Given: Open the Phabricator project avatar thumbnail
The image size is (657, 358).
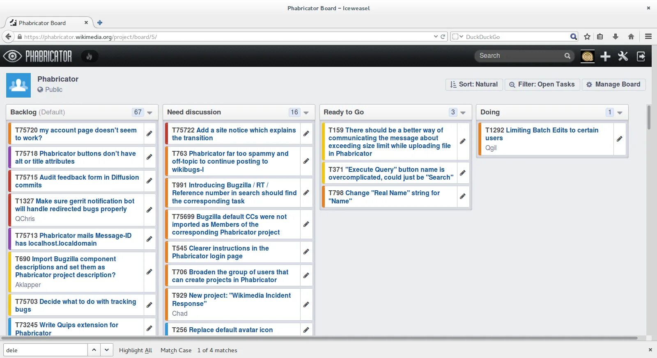Looking at the screenshot, I should tap(18, 85).
